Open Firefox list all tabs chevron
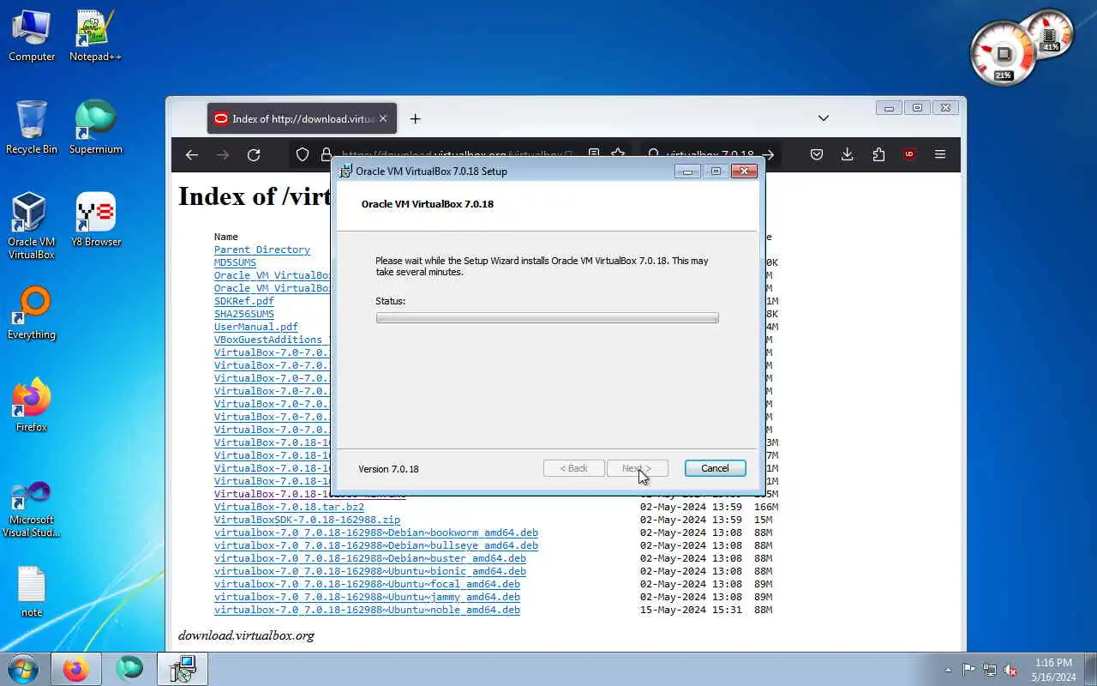Screen dimensions: 1097x686 [824, 118]
